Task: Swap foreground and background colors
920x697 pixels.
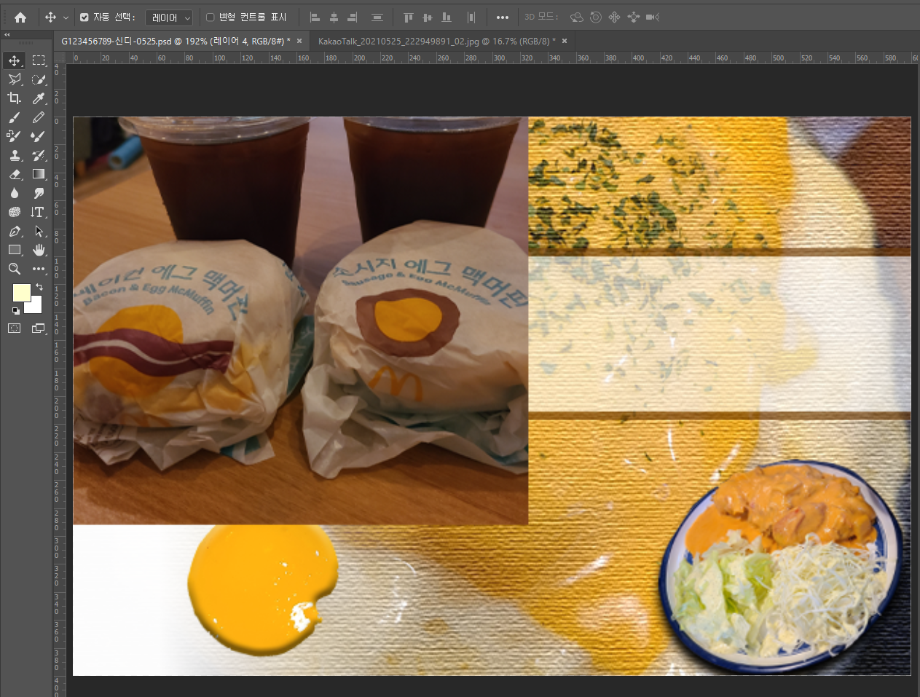Action: point(39,287)
